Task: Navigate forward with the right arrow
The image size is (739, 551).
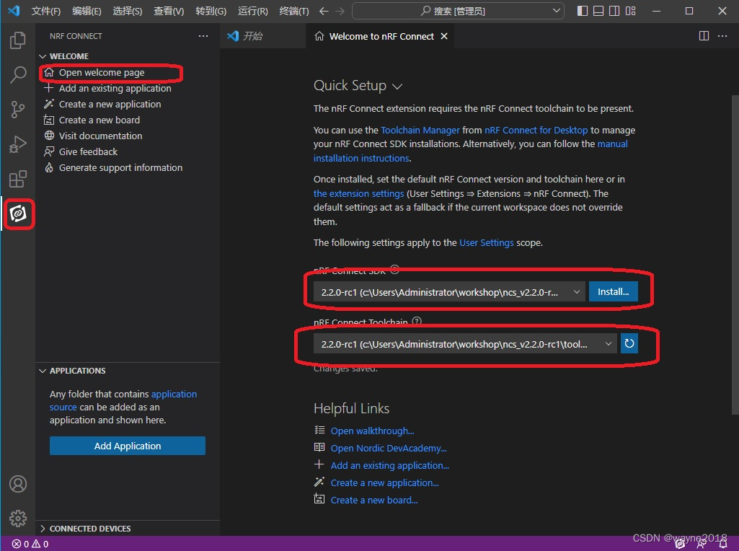Action: (x=340, y=11)
